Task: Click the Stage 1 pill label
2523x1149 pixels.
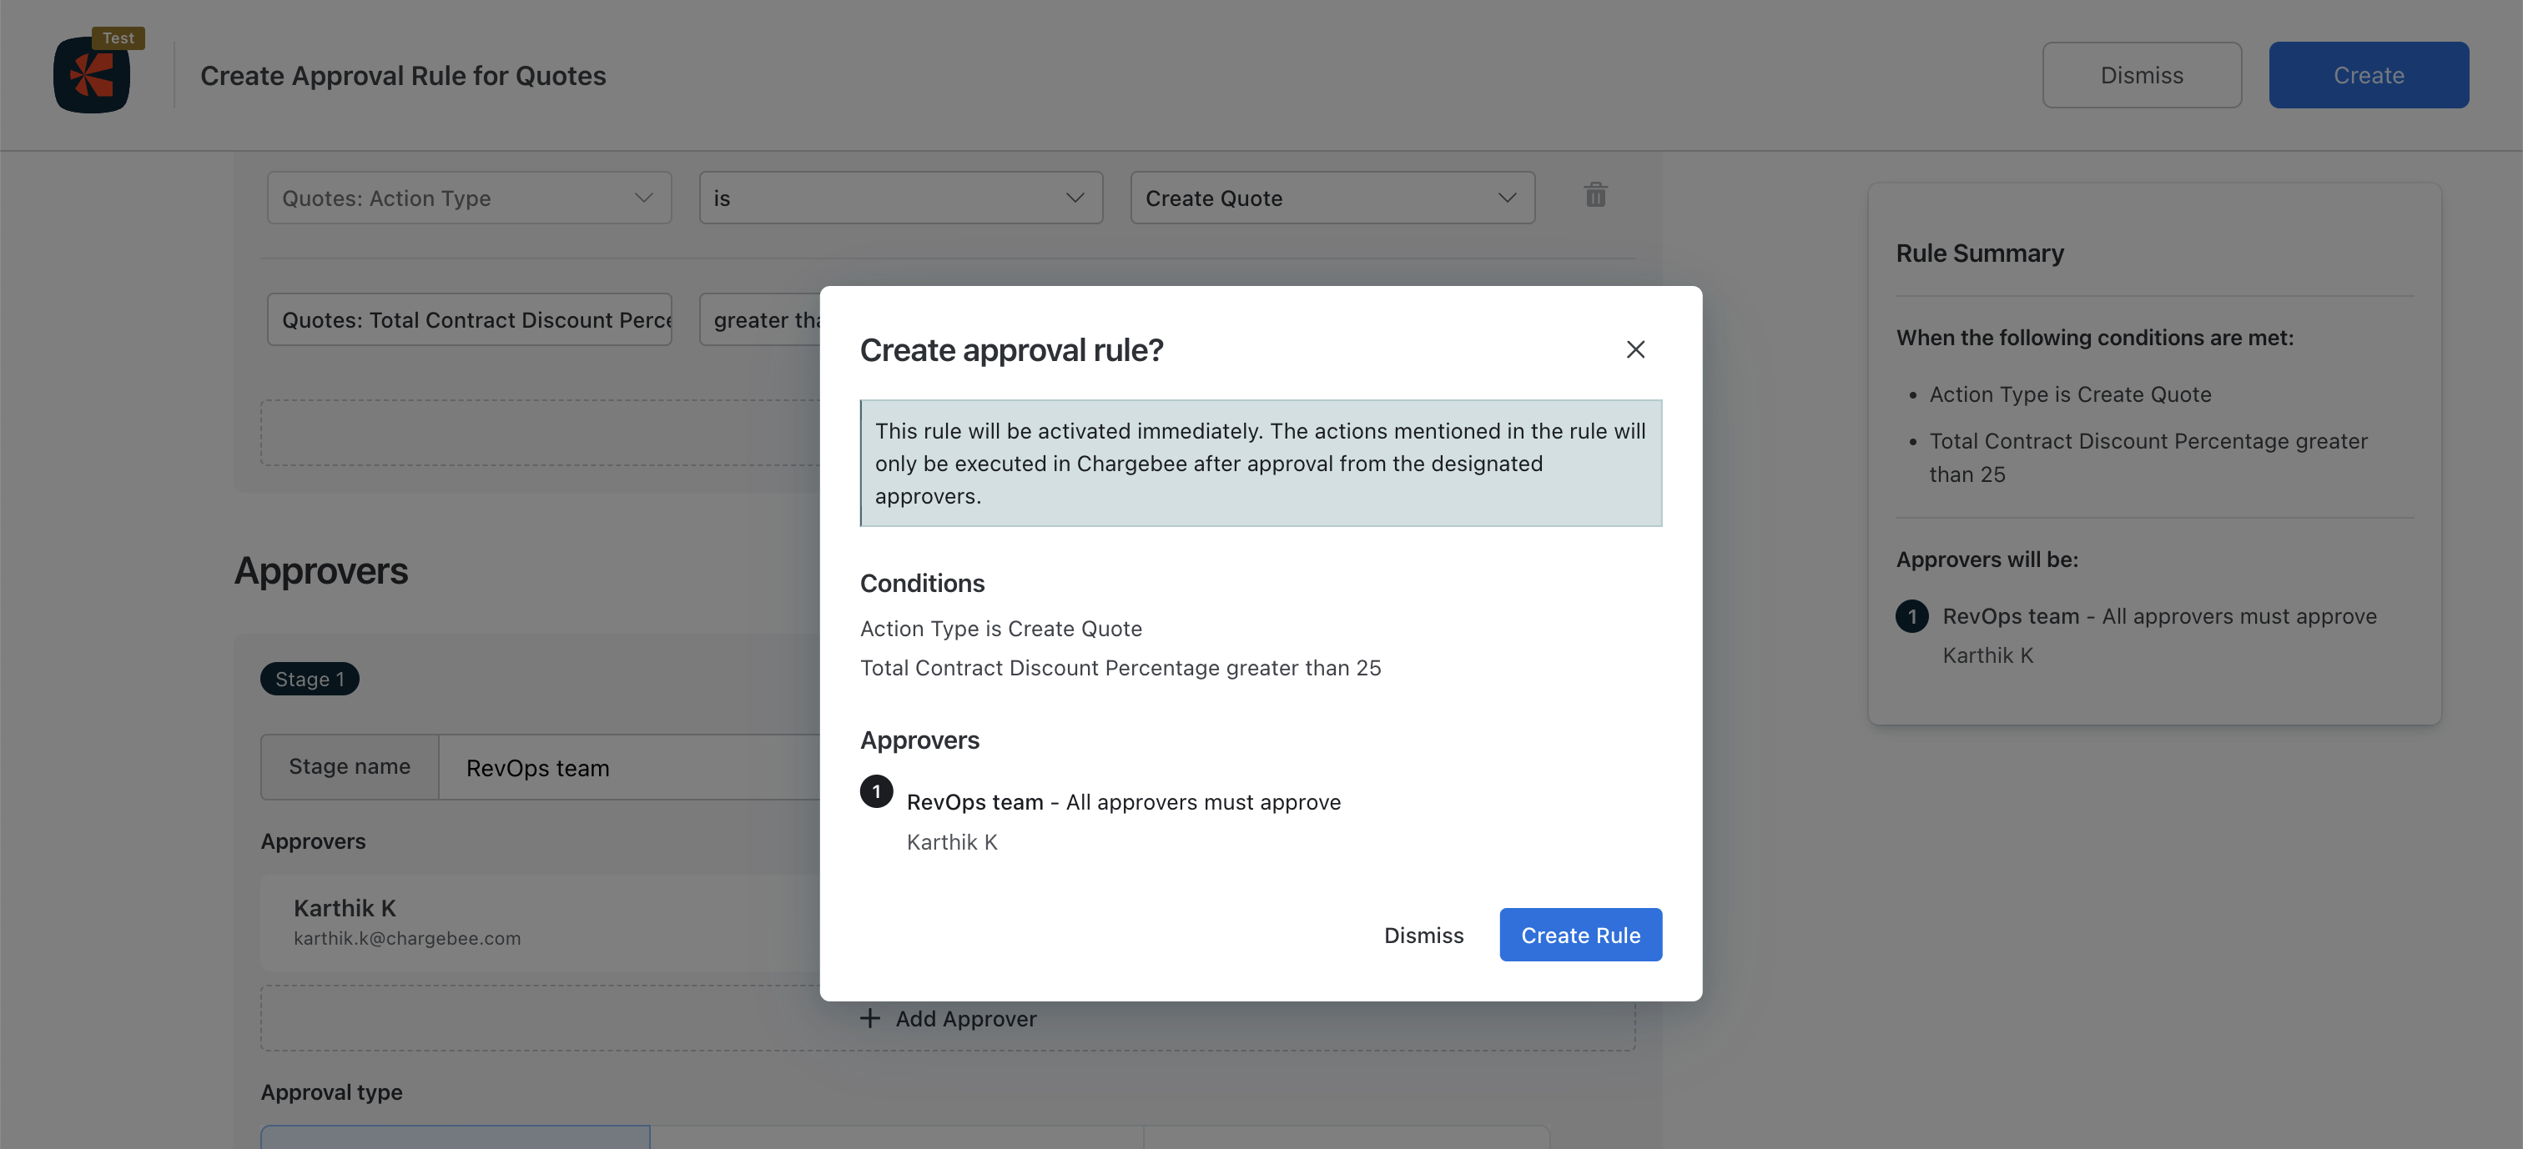Action: click(x=309, y=680)
